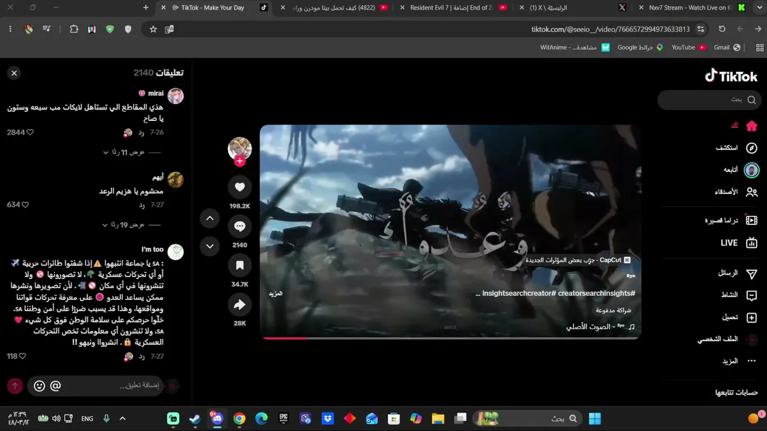The height and width of the screenshot is (431, 767).
Task: Open the browser extensions puzzle icon
Action: tap(74, 29)
